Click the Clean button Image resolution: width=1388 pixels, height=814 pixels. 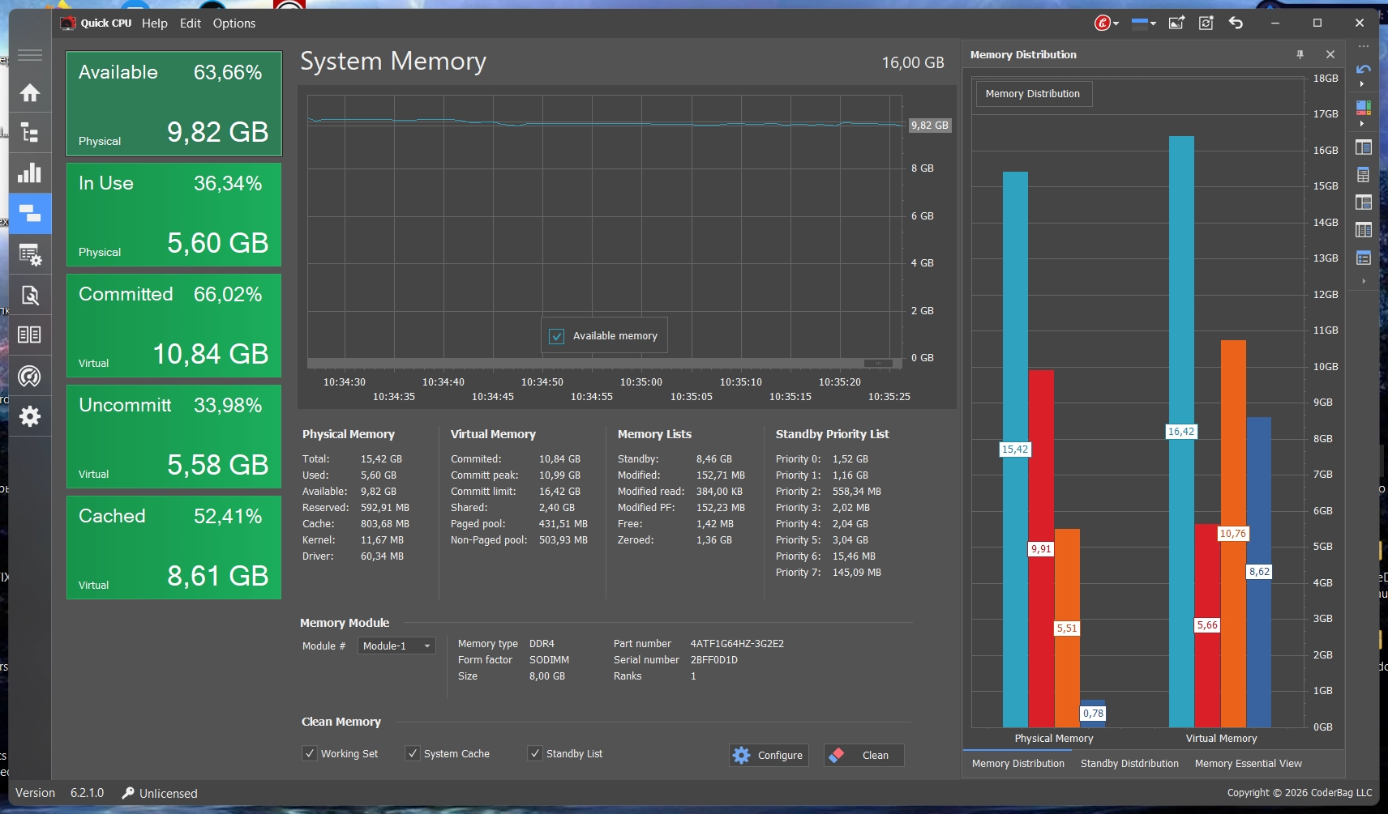[x=863, y=755]
